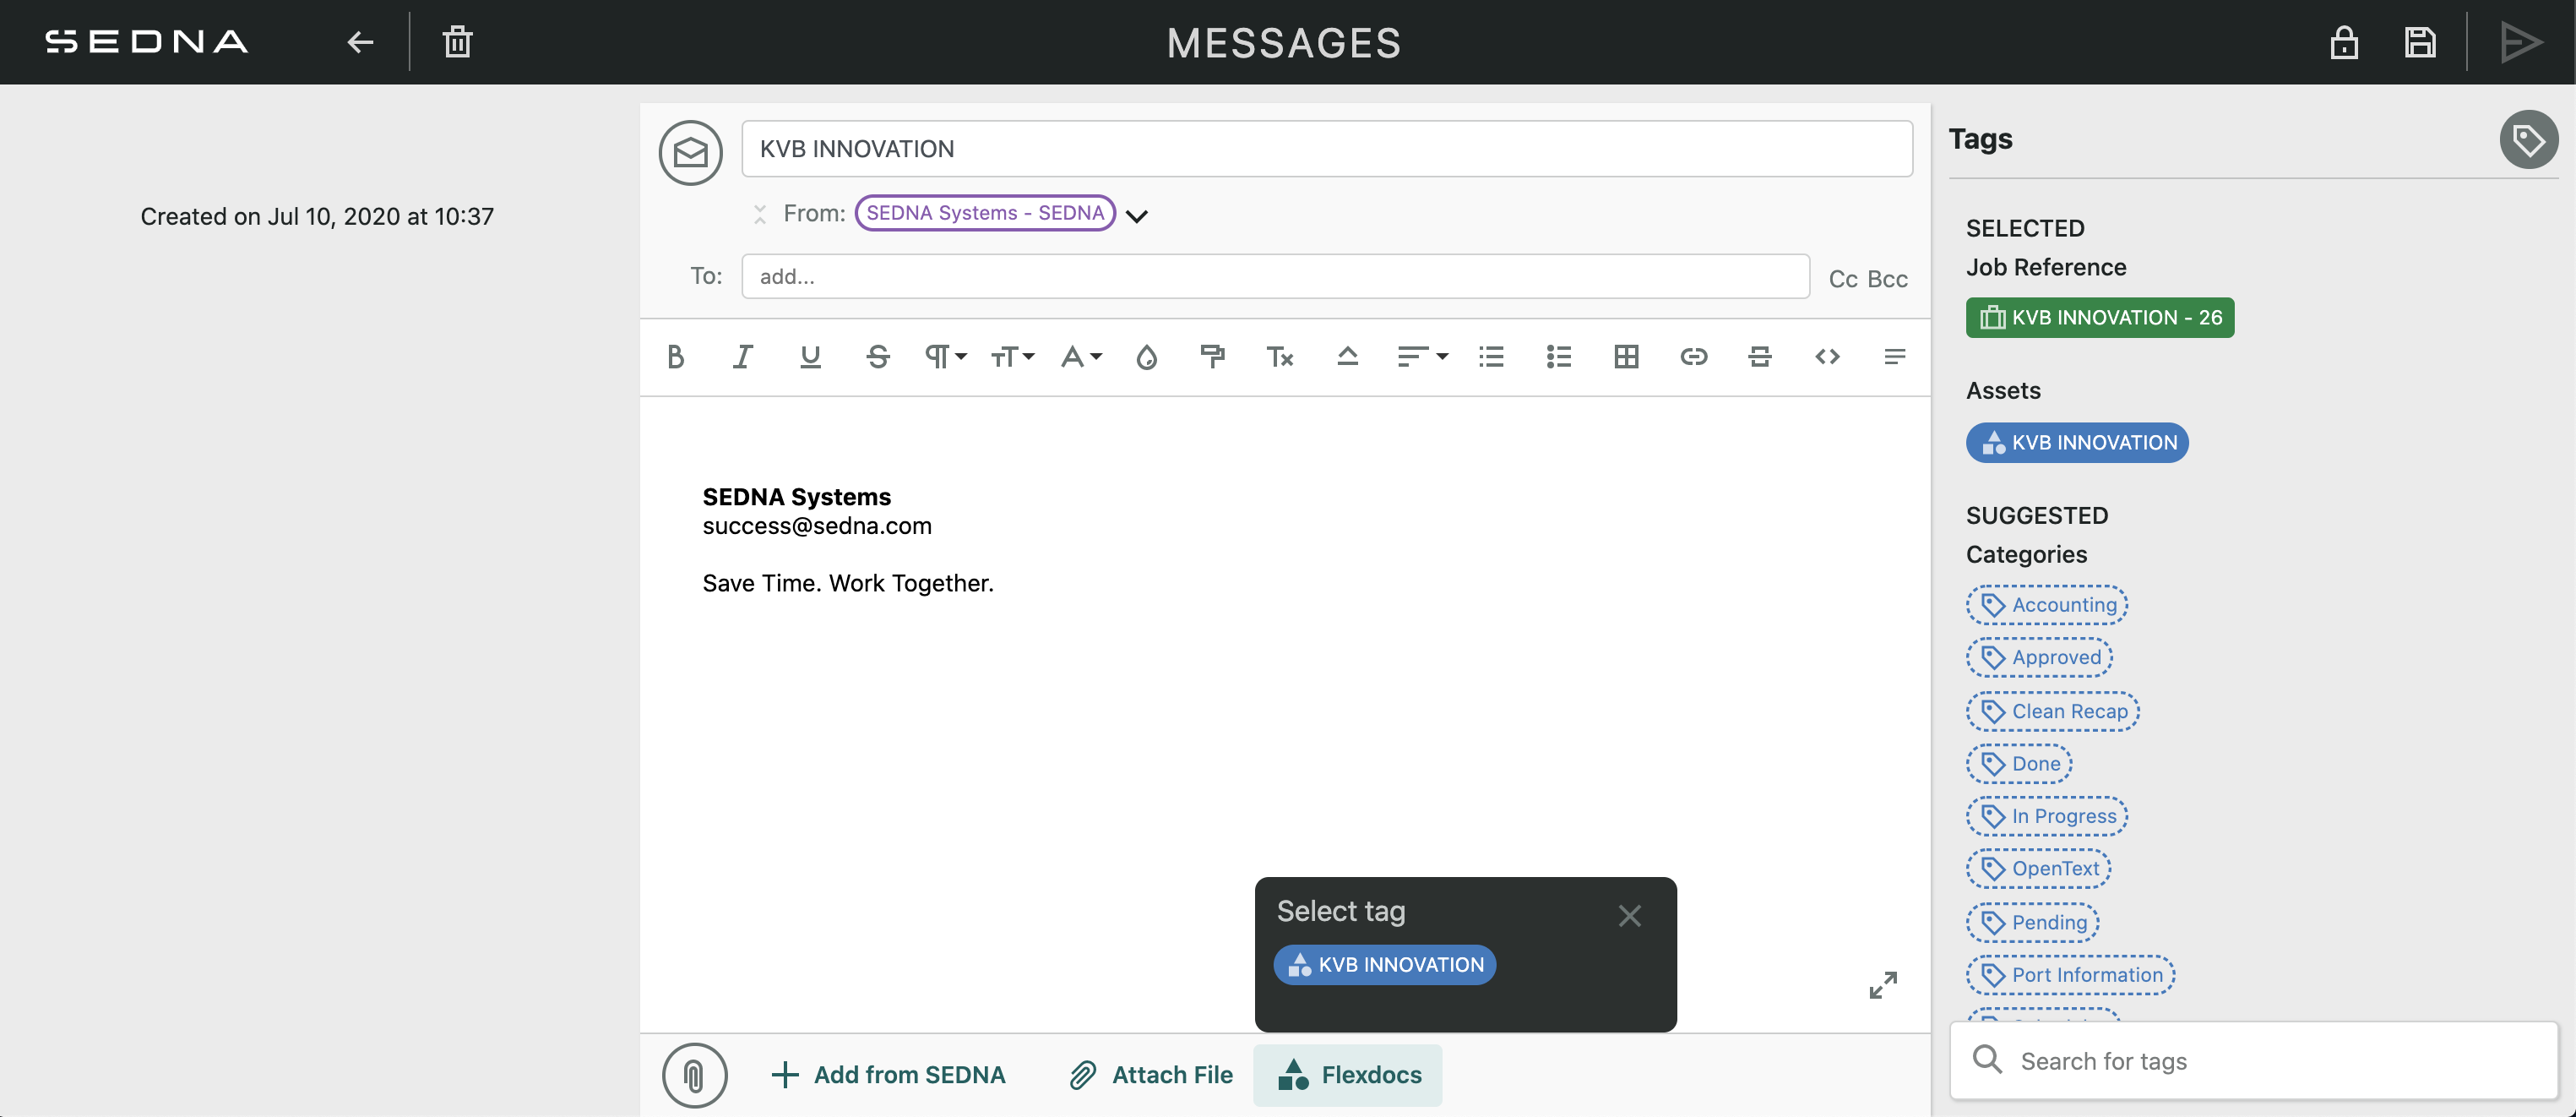This screenshot has height=1117, width=2576.
Task: Open the code view icon
Action: pyautogui.click(x=1827, y=357)
